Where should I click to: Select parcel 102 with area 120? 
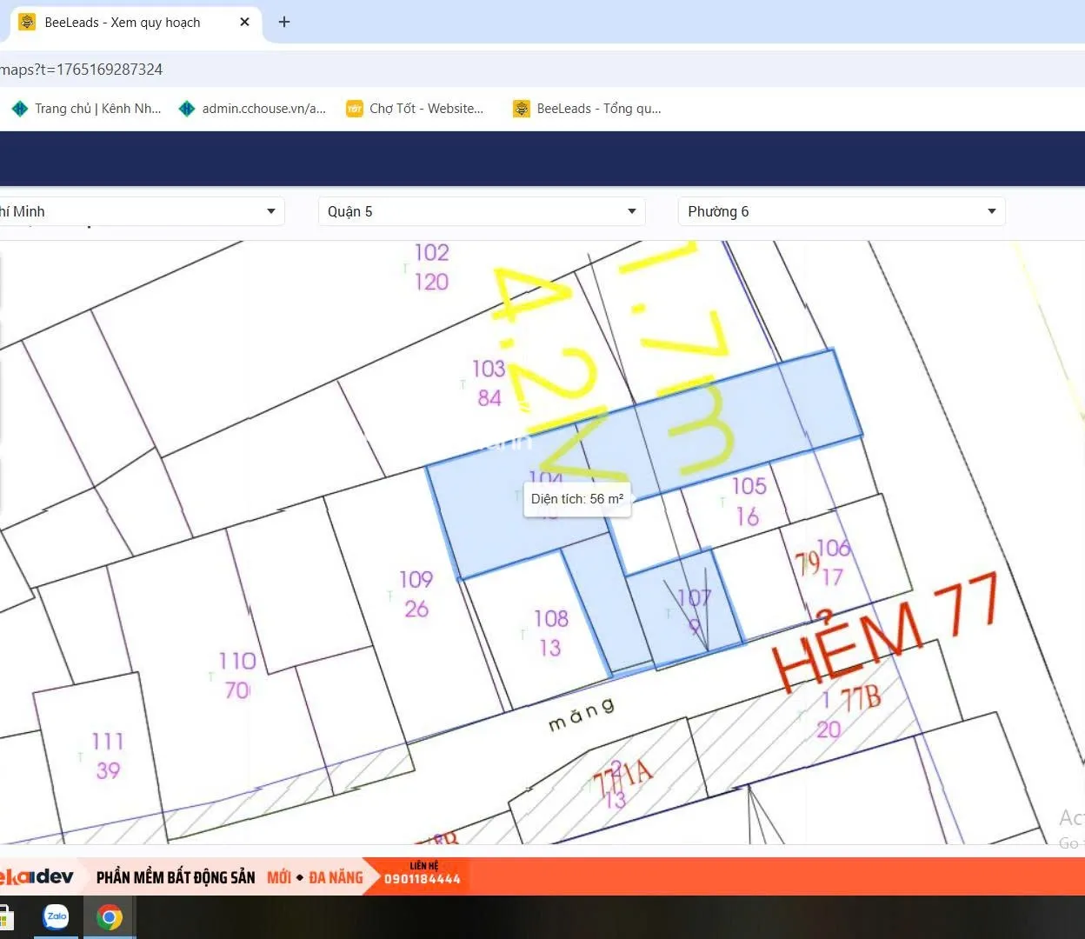click(431, 267)
